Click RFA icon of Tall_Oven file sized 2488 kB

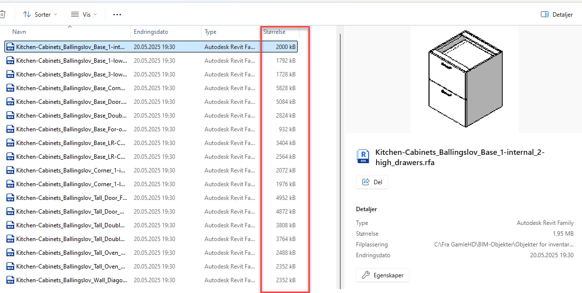coord(10,252)
